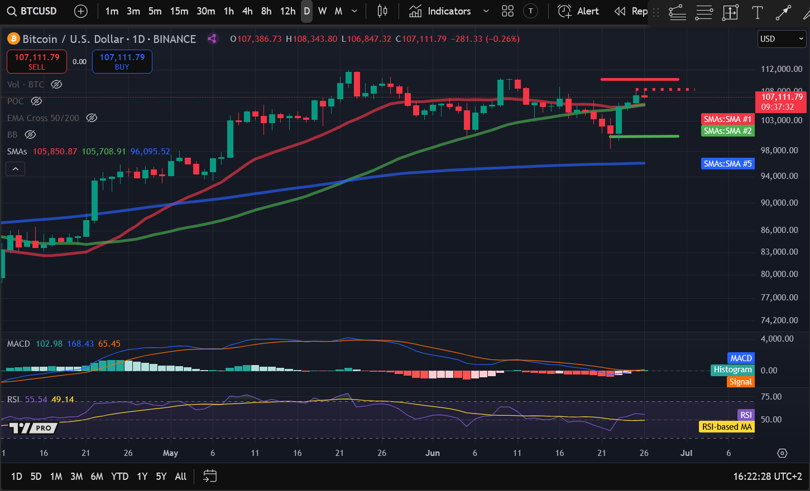Viewport: 810px width, 491px height.
Task: Open the indicator templates grid icon
Action: [x=507, y=11]
